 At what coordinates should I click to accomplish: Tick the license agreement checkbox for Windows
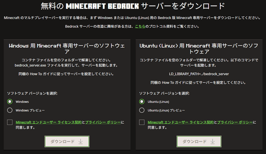tap(10, 122)
